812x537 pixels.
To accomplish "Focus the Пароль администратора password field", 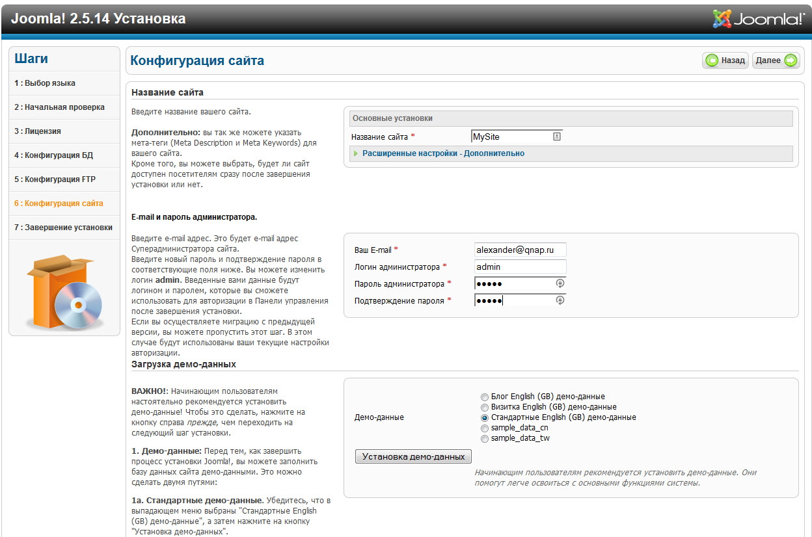I will [x=521, y=283].
